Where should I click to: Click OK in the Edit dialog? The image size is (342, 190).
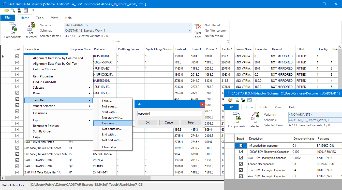(147, 123)
